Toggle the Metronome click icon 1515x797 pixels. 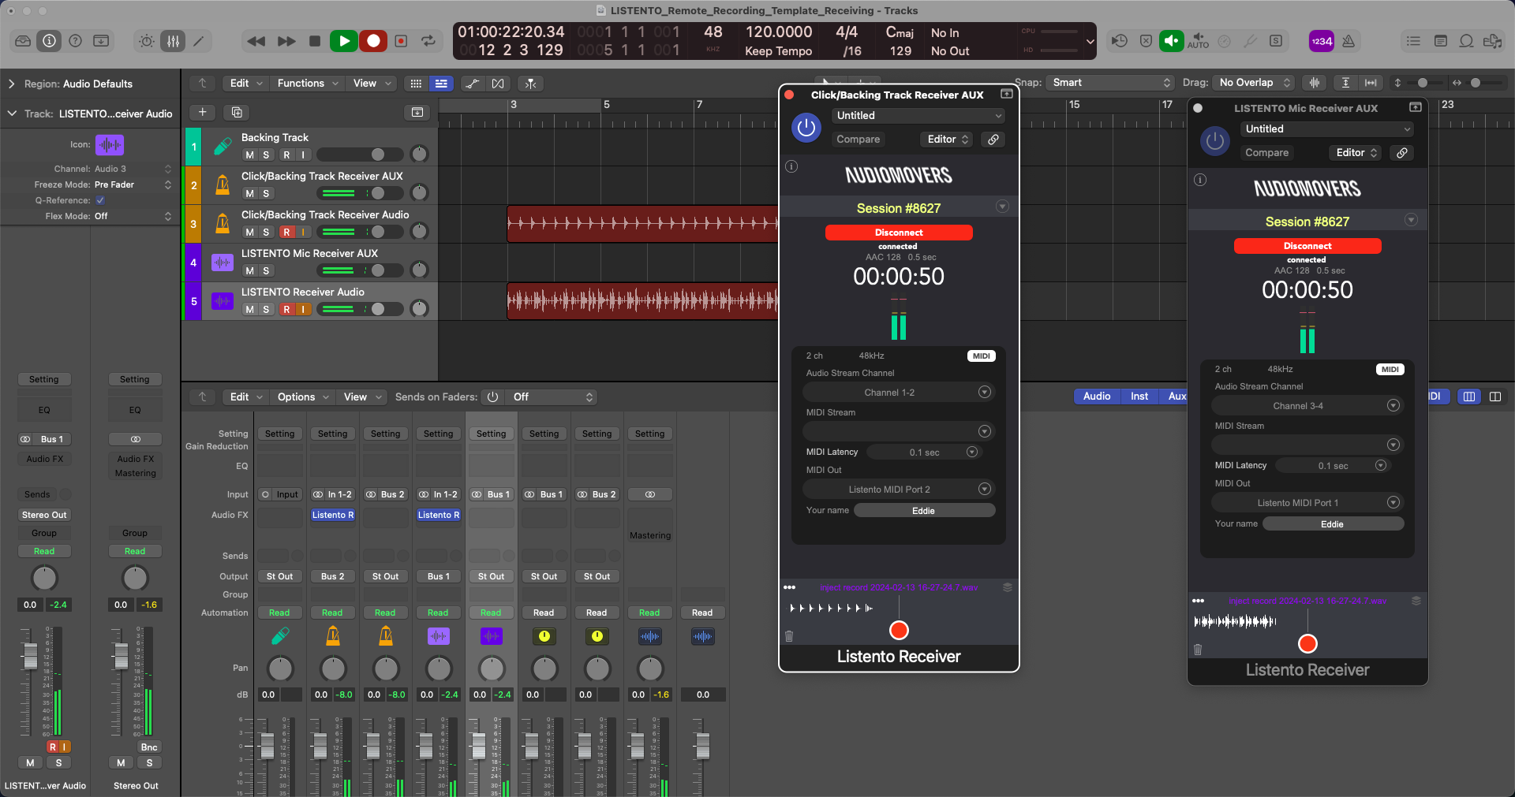[x=1349, y=41]
